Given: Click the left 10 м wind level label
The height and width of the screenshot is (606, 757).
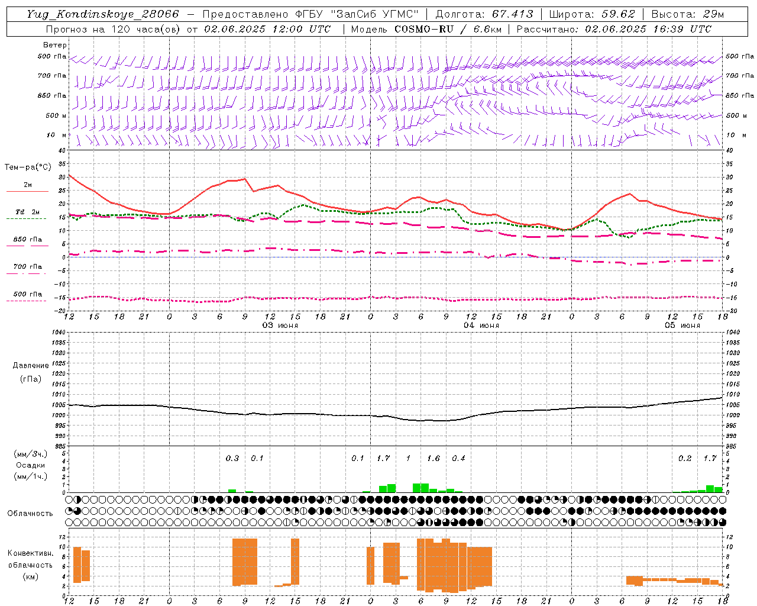Looking at the screenshot, I should (57, 135).
